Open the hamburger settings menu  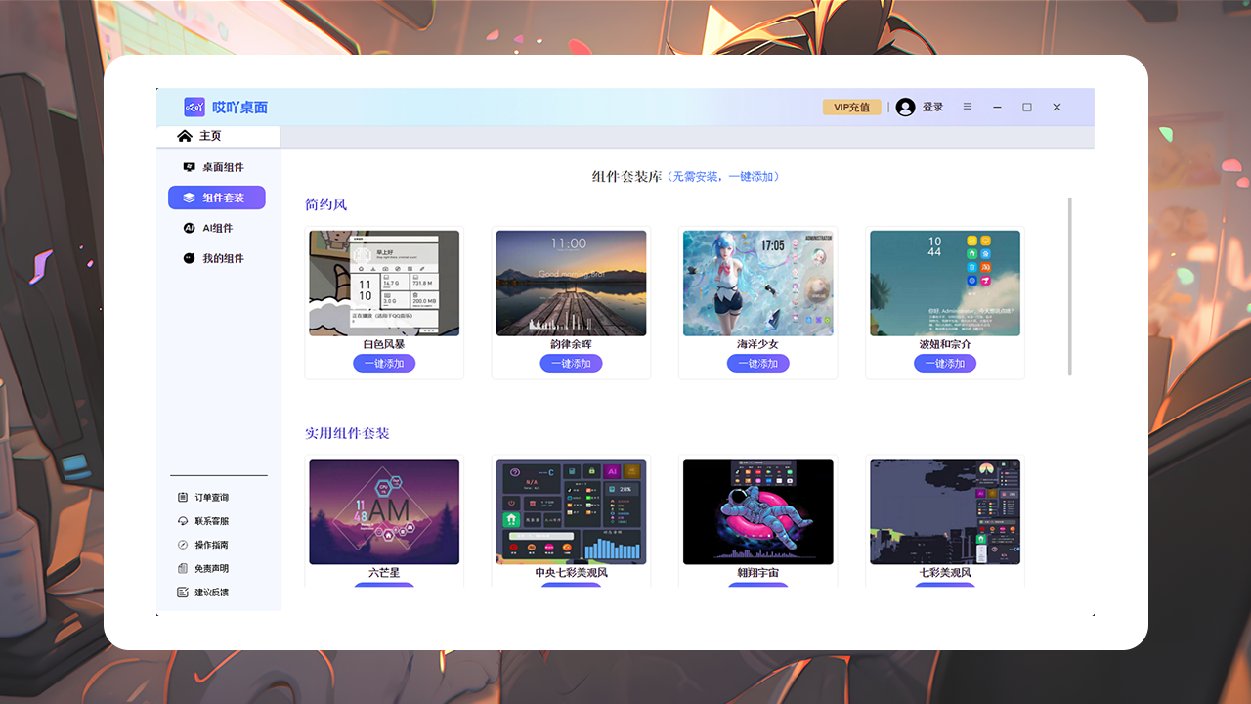[x=967, y=108]
